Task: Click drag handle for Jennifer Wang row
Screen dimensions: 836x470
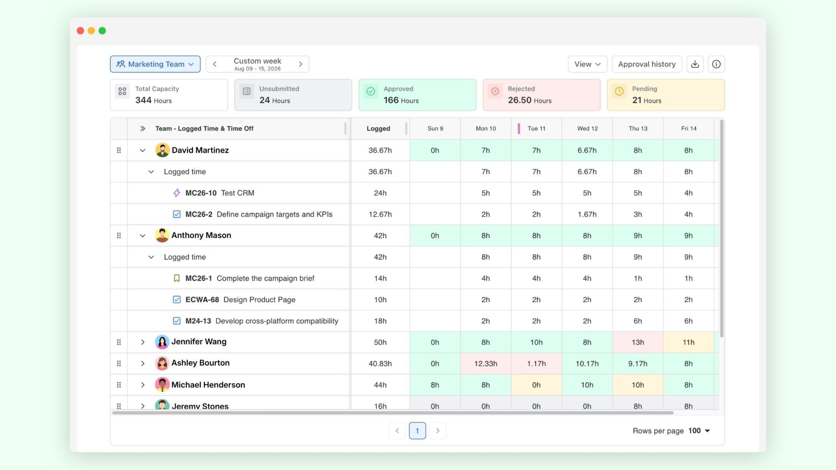Action: [119, 342]
